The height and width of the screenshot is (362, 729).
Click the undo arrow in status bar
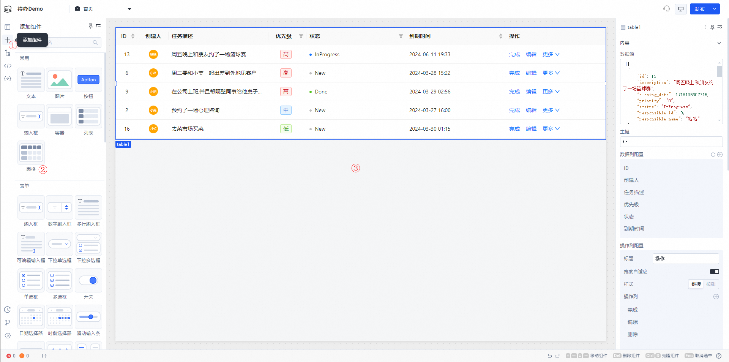click(549, 356)
